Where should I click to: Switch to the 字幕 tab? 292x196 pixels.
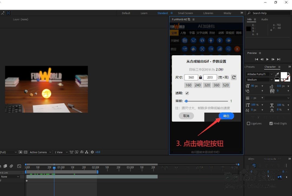192,33
